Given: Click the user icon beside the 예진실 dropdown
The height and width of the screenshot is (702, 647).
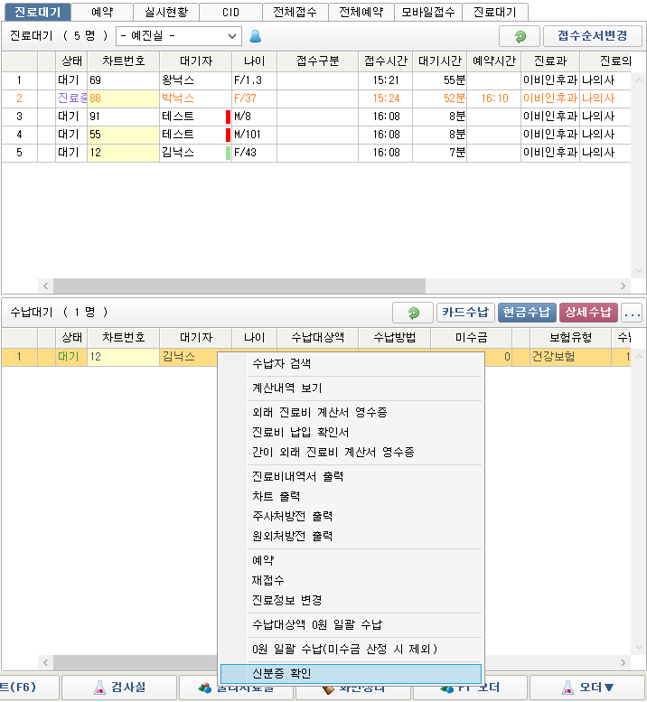Looking at the screenshot, I should 255,37.
